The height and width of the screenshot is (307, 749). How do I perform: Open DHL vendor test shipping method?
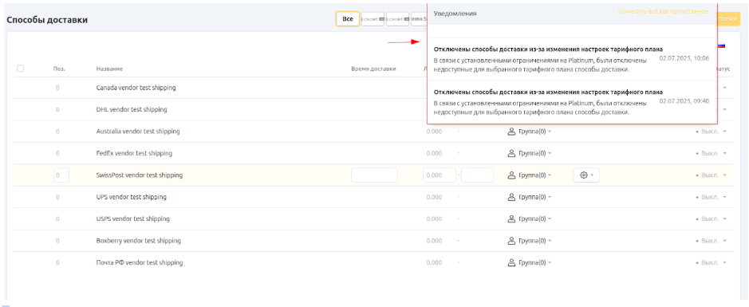point(132,109)
